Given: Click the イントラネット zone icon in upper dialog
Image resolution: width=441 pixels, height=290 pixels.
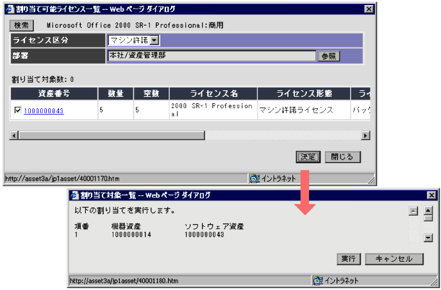Looking at the screenshot, I should (254, 179).
